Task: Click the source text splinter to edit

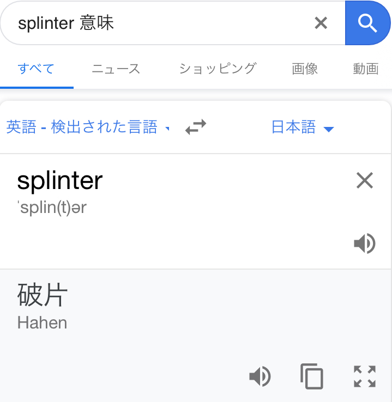Action: pos(60,180)
